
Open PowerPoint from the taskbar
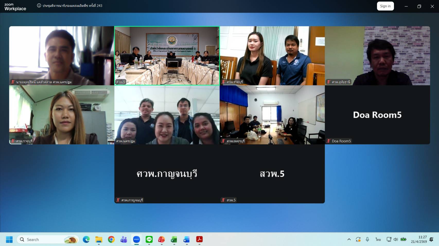click(x=161, y=239)
